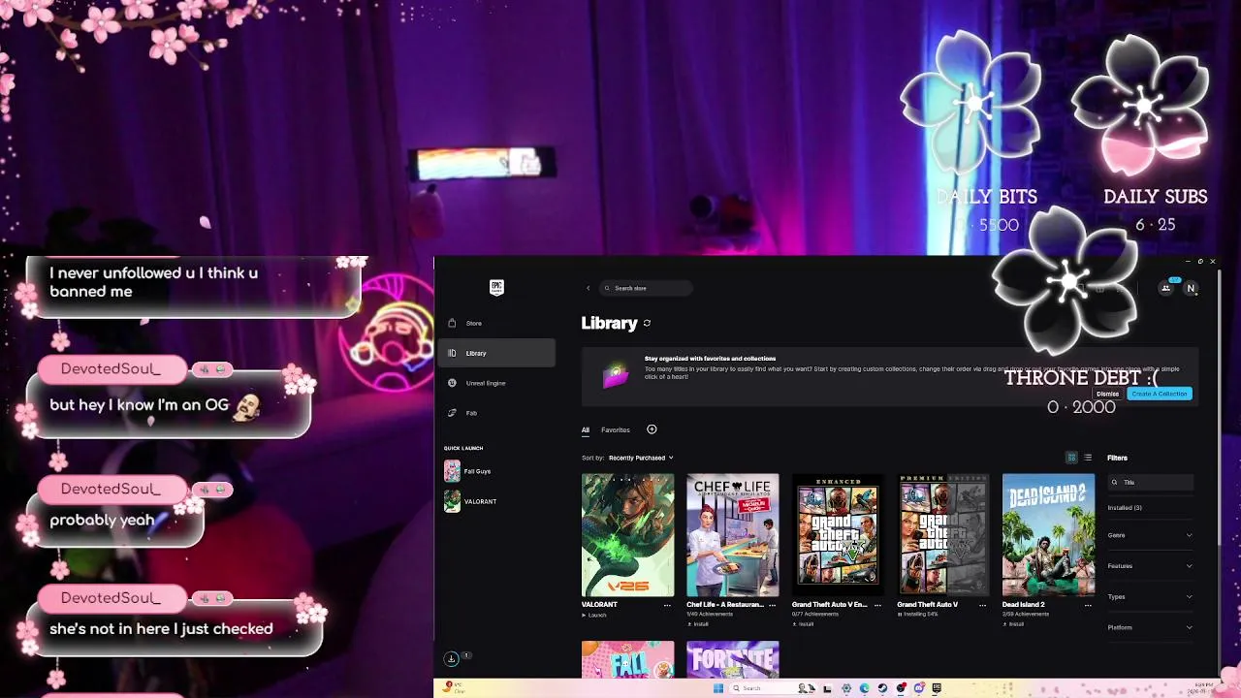Open VALORANT cover art tile

point(627,535)
